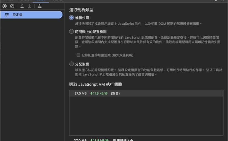The width and height of the screenshot is (228, 141).
Task: Click the green down arrow next to 11.8 kB/秒
Action: click(x=91, y=93)
